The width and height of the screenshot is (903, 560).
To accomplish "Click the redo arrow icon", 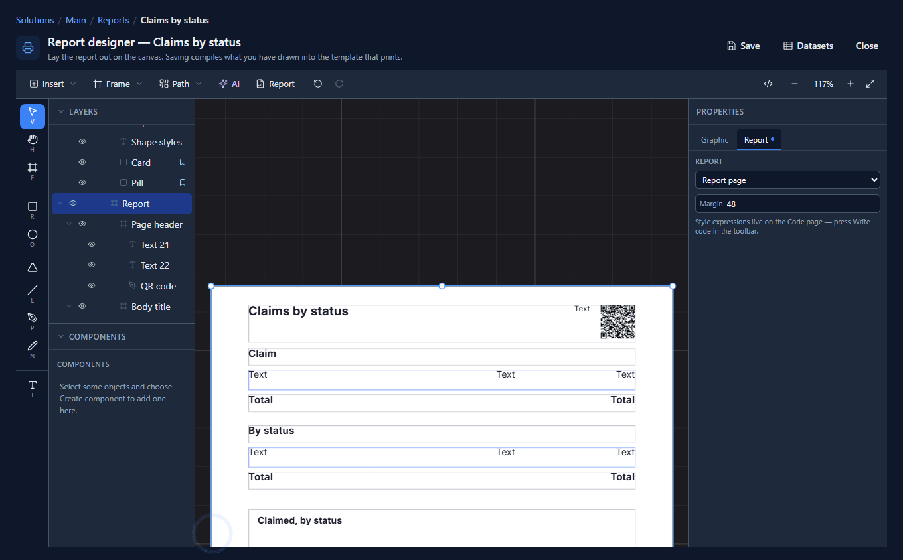I will [x=339, y=84].
